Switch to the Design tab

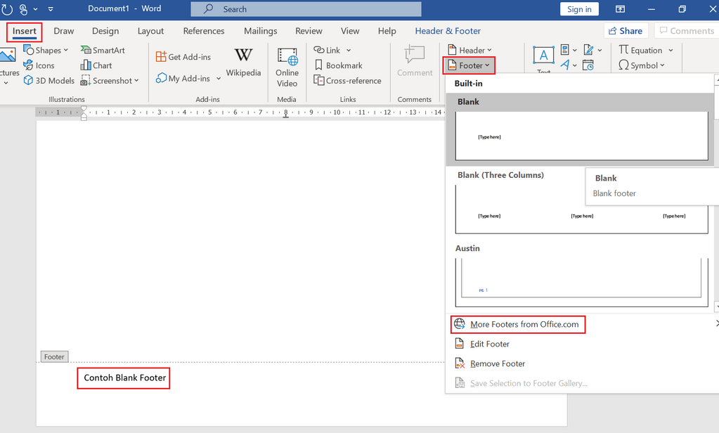[105, 31]
